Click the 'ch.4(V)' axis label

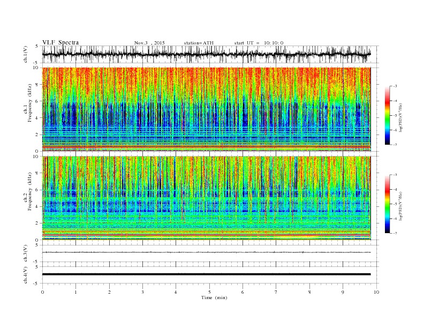point(26,275)
